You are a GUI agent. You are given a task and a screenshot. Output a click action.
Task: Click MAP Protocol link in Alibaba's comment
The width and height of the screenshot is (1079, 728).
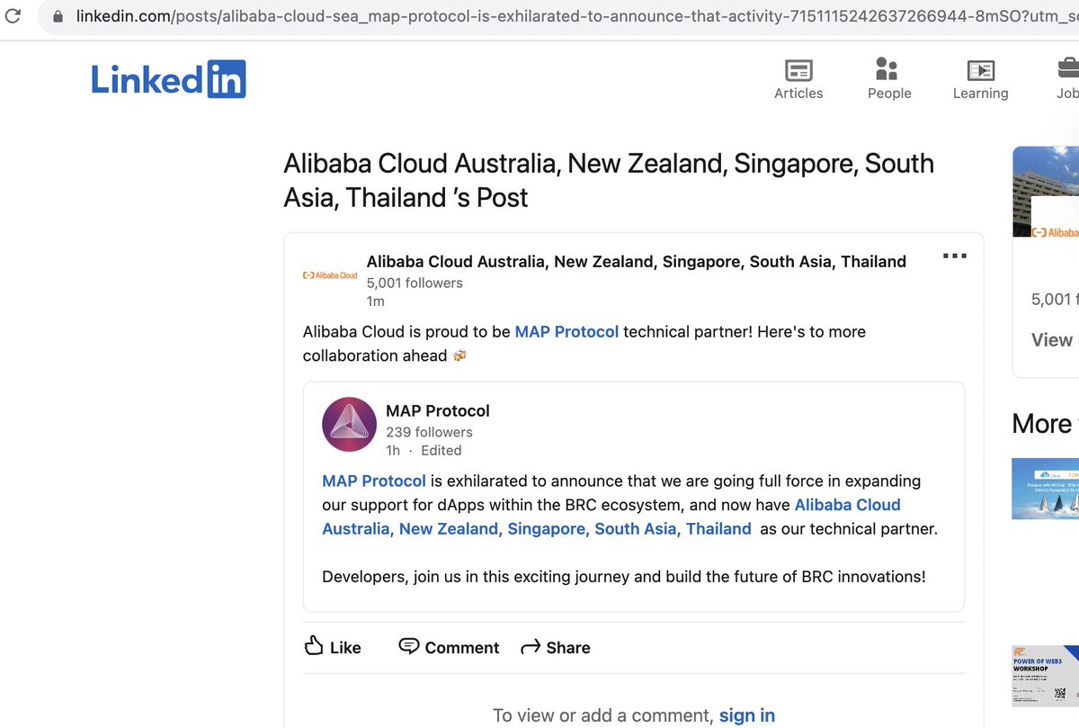566,331
